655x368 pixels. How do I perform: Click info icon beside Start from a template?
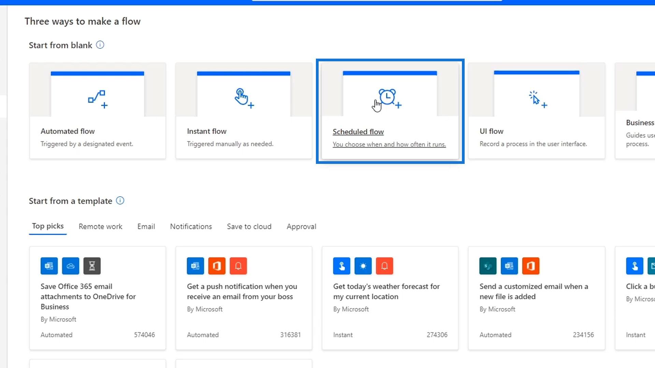pyautogui.click(x=120, y=201)
